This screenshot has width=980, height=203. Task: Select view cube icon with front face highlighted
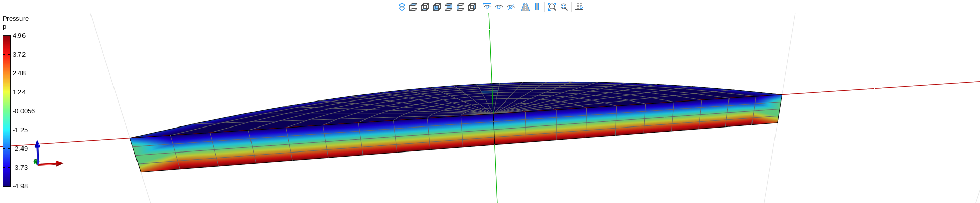pos(437,7)
